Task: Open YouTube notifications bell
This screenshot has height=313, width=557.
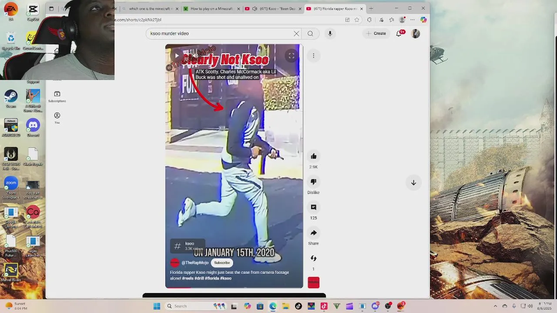Action: tap(399, 33)
